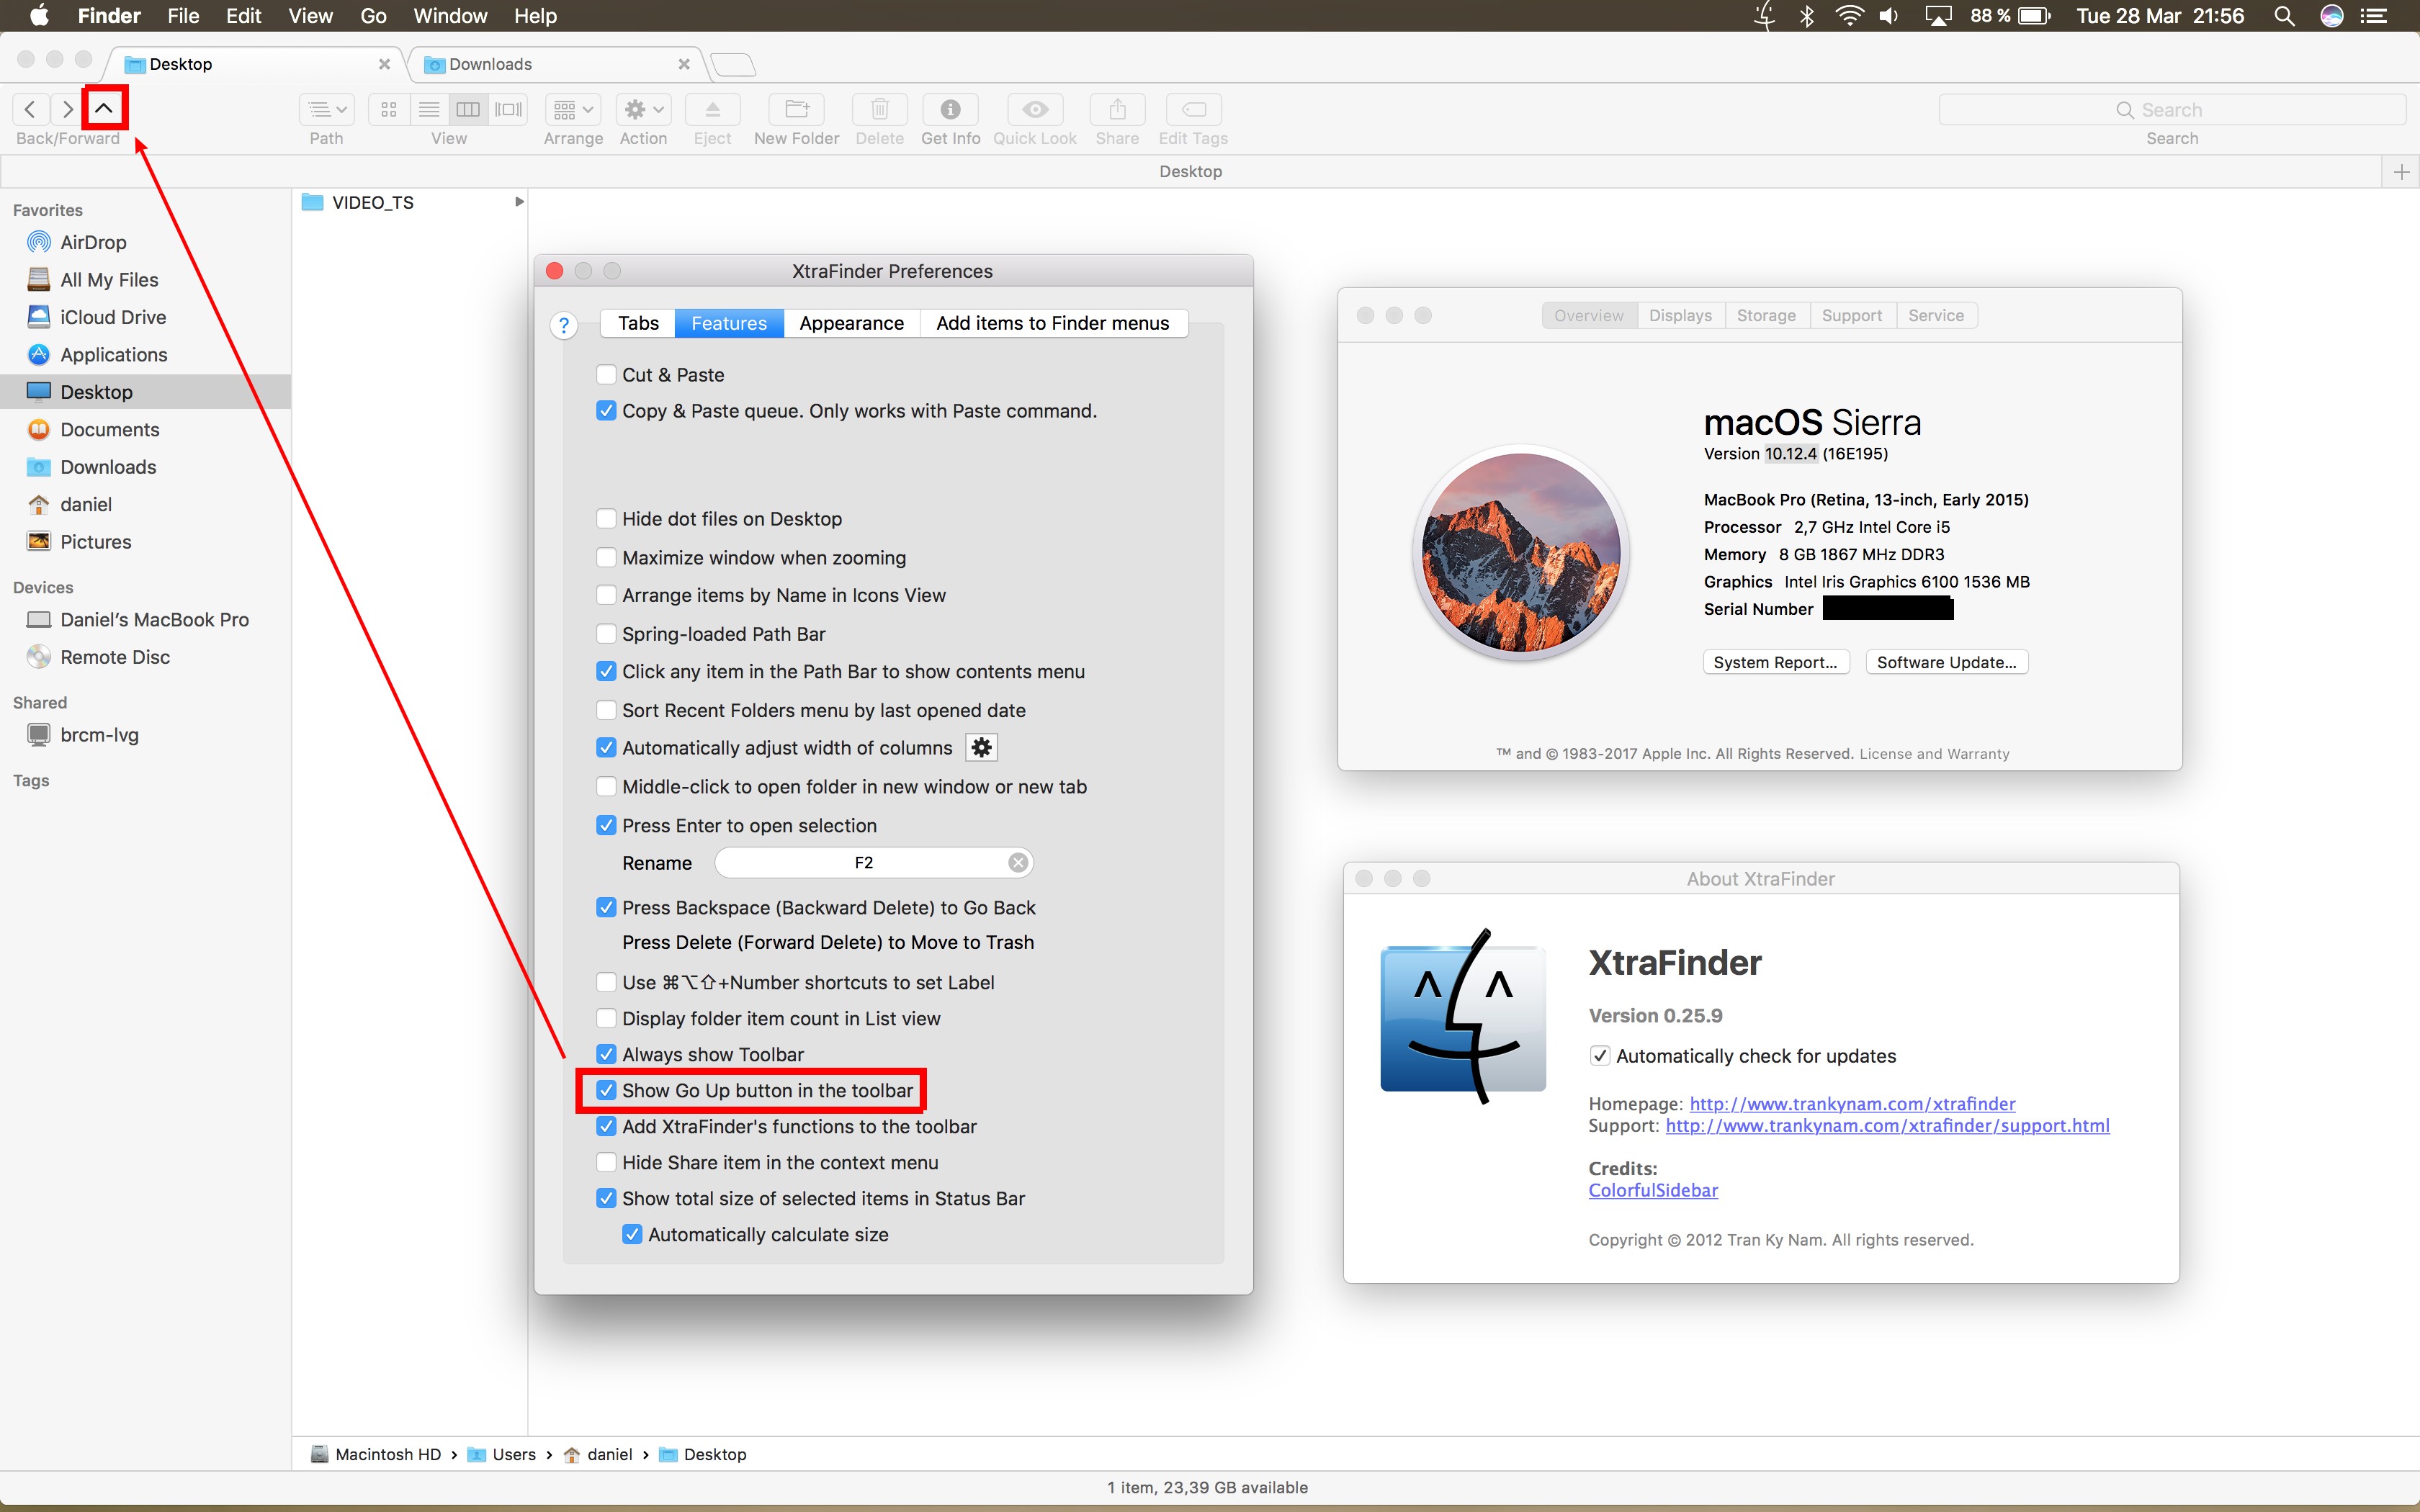Open the ColorfulSidebar credits link
This screenshot has width=2420, height=1512.
(x=1652, y=1190)
